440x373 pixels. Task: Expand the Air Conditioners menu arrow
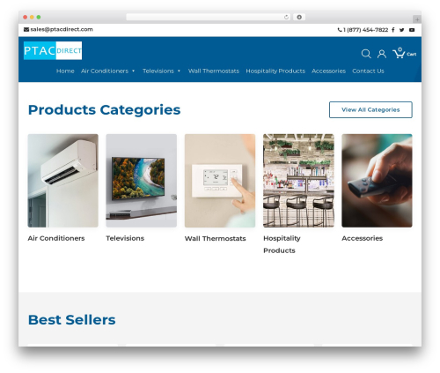pyautogui.click(x=134, y=71)
